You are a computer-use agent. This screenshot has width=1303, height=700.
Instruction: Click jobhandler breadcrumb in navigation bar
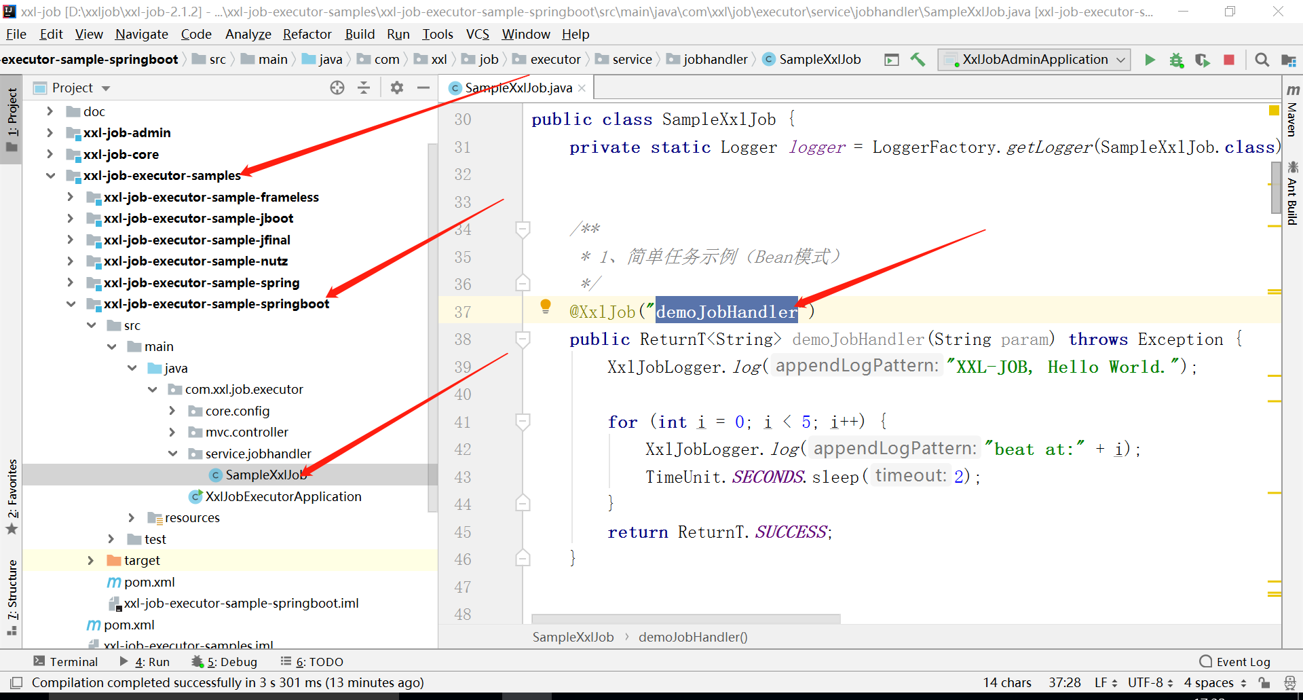point(706,60)
